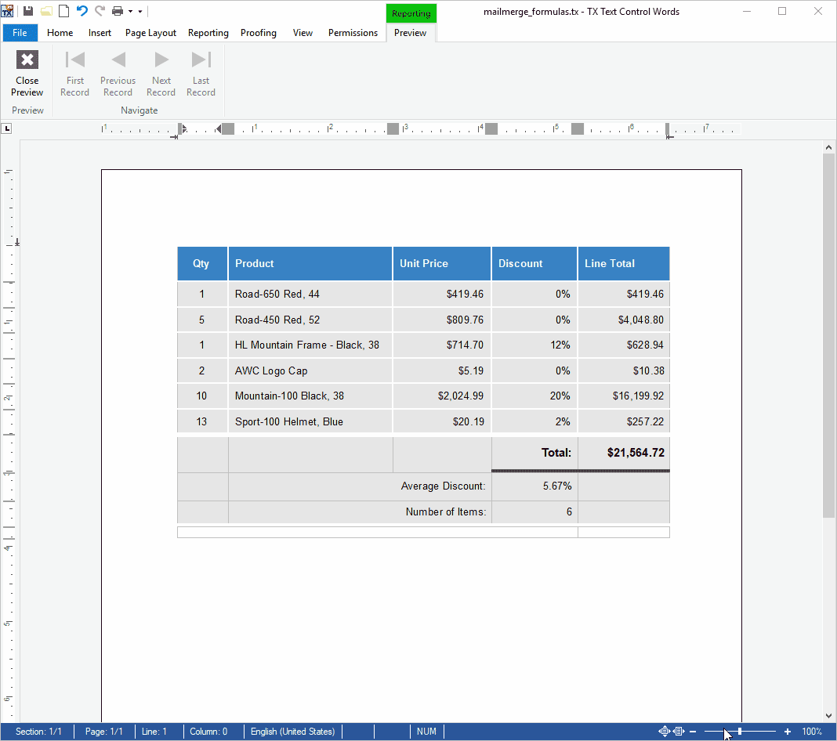Image resolution: width=837 pixels, height=741 pixels.
Task: Save the document using the quick access toolbar
Action: click(x=28, y=12)
